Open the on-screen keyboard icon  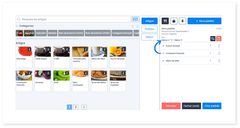pyautogui.click(x=135, y=19)
